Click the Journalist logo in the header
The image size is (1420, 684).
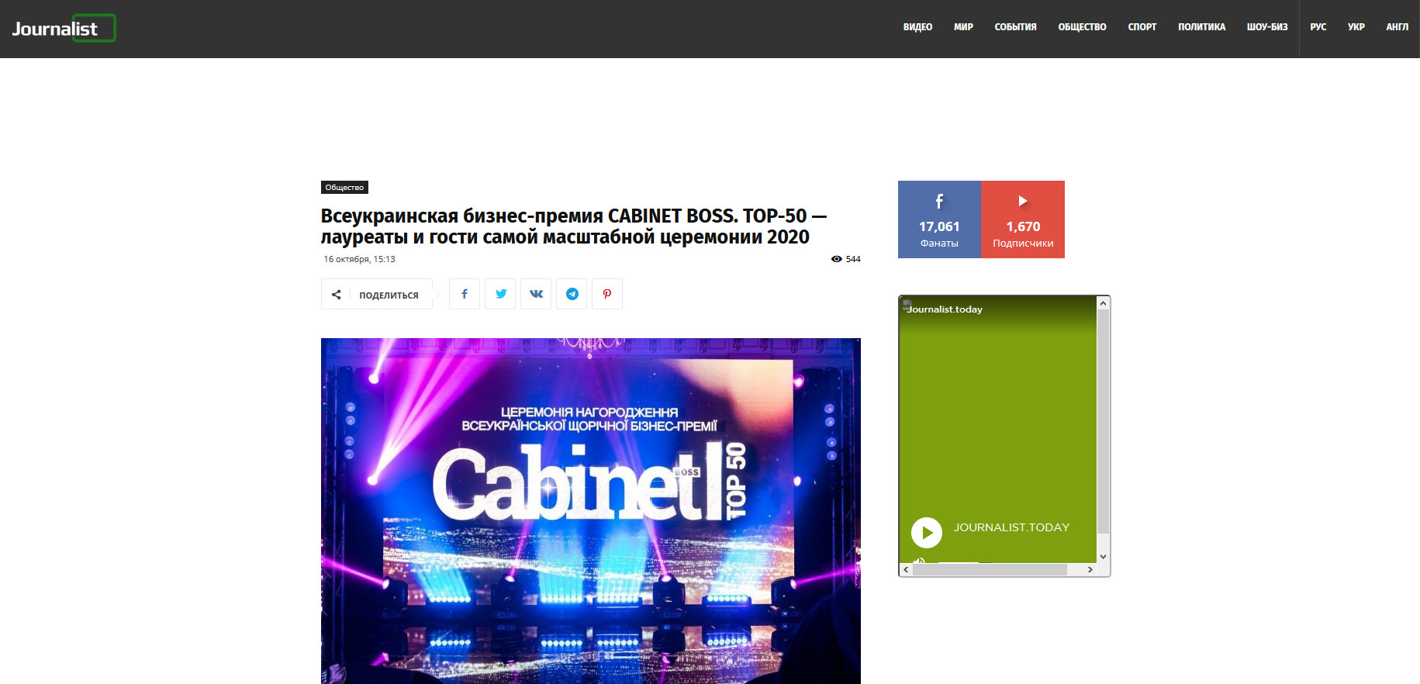(x=63, y=29)
